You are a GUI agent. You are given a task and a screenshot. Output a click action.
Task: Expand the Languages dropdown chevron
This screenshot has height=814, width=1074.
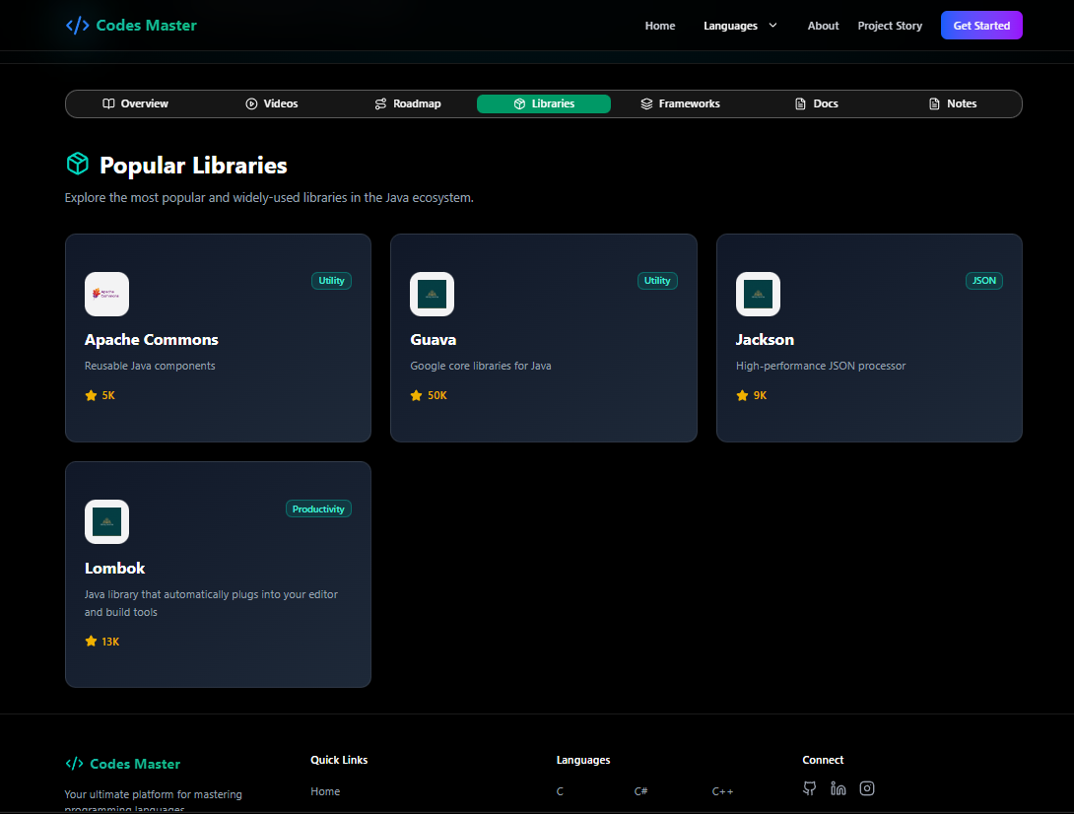click(x=773, y=26)
